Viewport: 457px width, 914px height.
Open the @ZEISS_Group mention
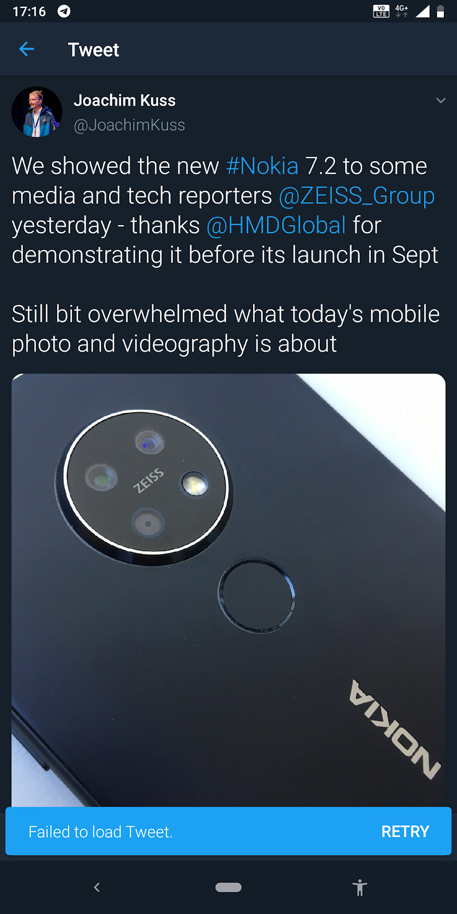pyautogui.click(x=356, y=196)
